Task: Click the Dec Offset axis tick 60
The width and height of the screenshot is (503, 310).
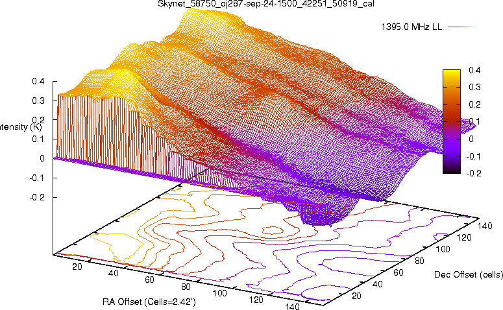Action: pyautogui.click(x=399, y=272)
